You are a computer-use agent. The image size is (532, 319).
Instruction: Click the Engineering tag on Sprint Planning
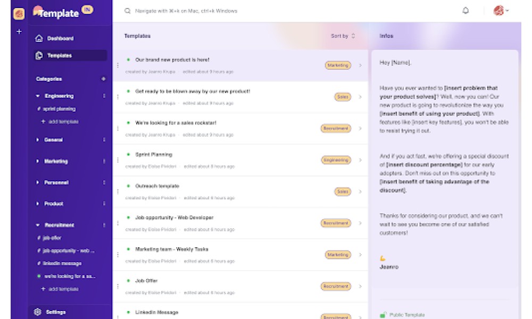click(336, 159)
